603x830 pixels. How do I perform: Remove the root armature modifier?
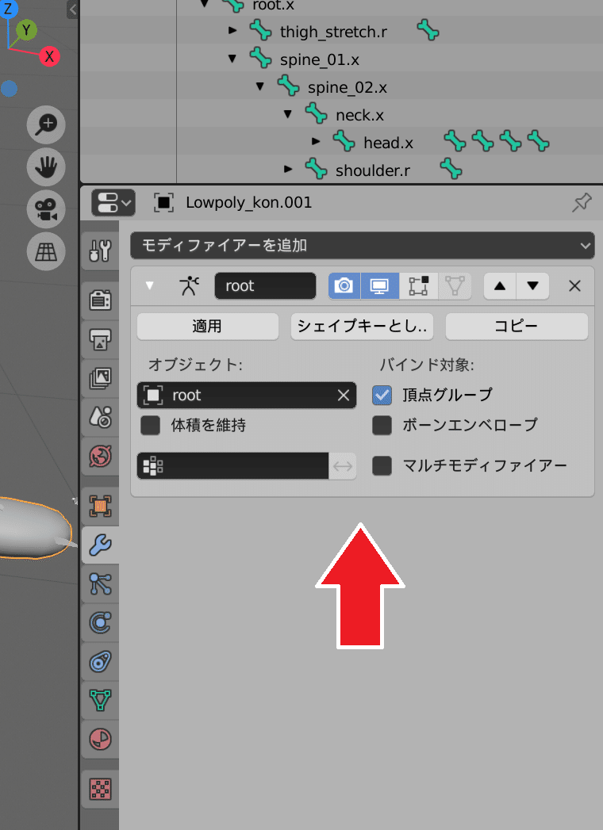click(575, 286)
